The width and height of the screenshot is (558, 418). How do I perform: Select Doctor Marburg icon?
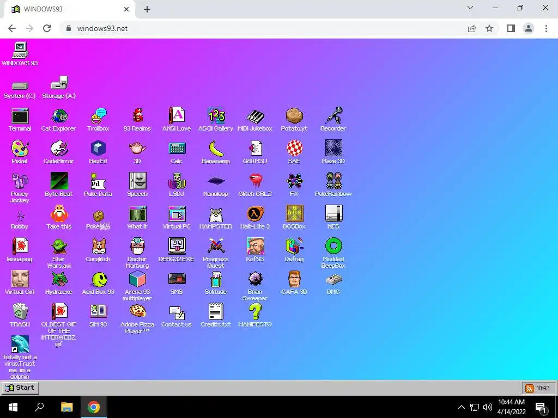(x=137, y=247)
